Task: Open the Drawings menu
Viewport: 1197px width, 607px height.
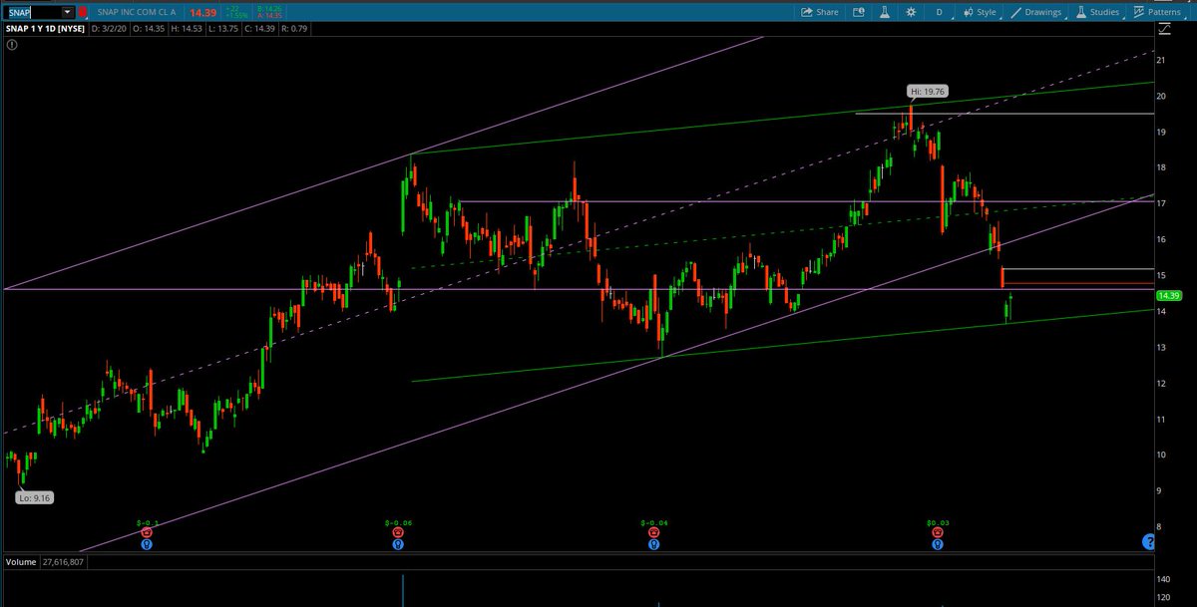Action: (x=1035, y=12)
